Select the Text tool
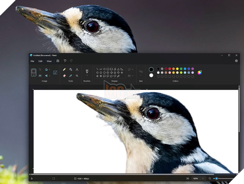244x184 pixels. click(77, 69)
